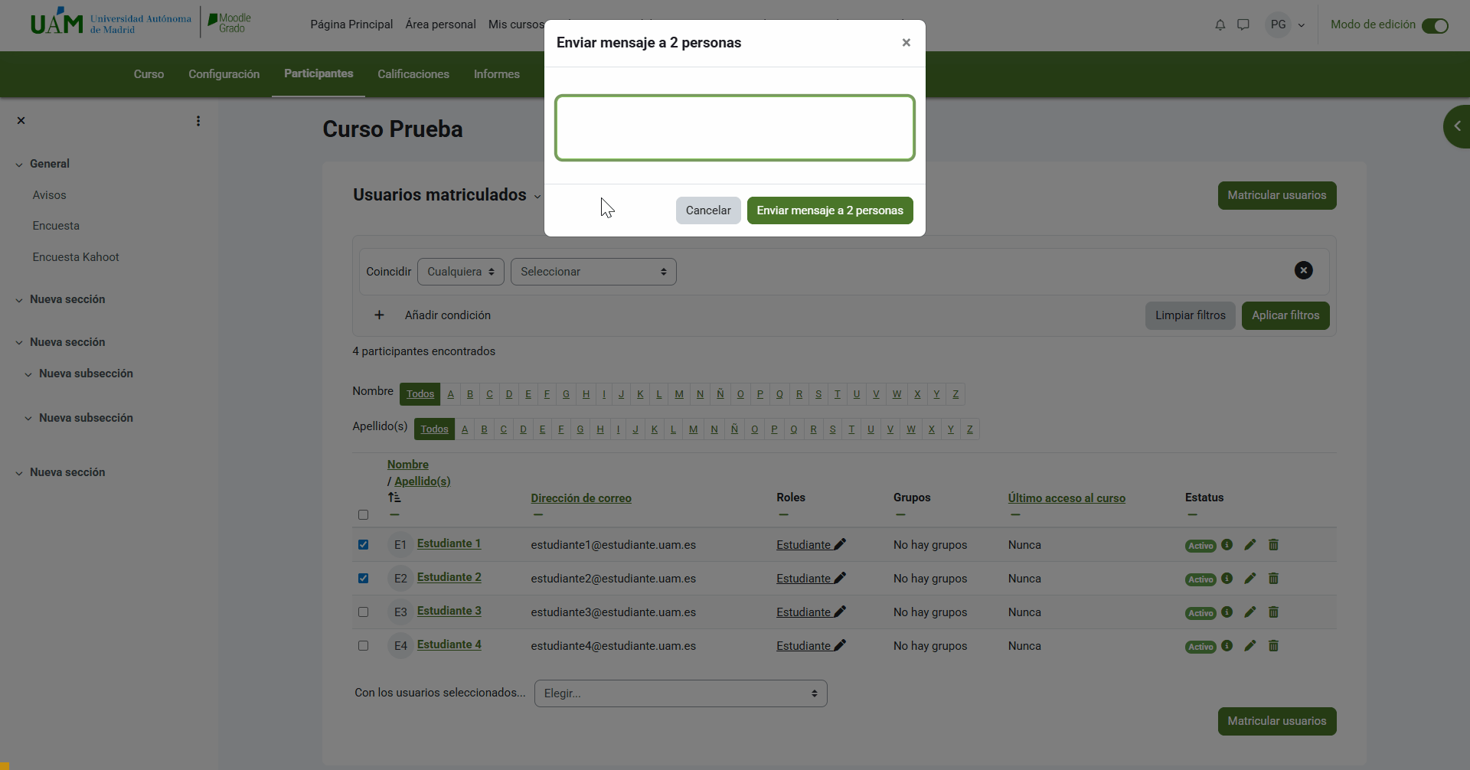Viewport: 1470px width, 770px height.
Task: Open the Configuración tab
Action: (224, 74)
